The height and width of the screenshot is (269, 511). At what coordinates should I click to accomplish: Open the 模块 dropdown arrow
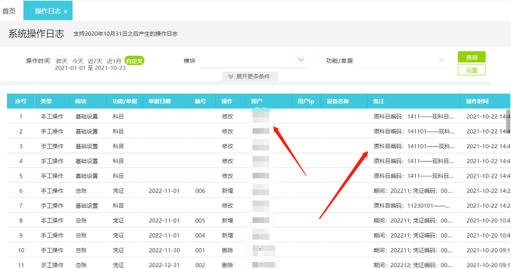(x=301, y=59)
